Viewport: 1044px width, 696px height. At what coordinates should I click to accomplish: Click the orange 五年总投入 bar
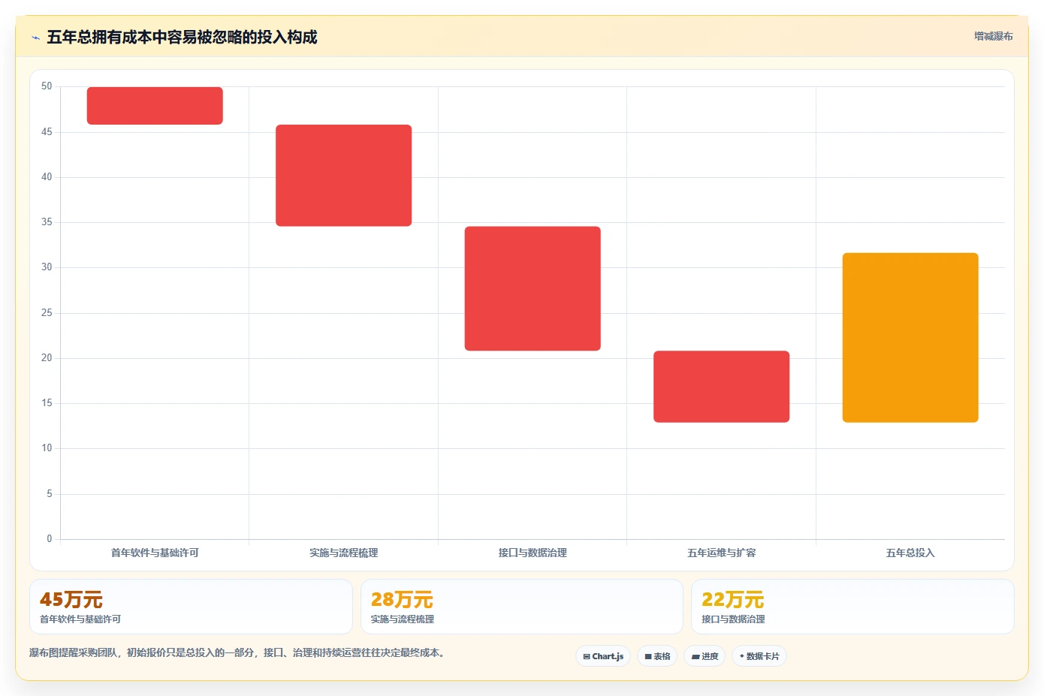pyautogui.click(x=910, y=338)
